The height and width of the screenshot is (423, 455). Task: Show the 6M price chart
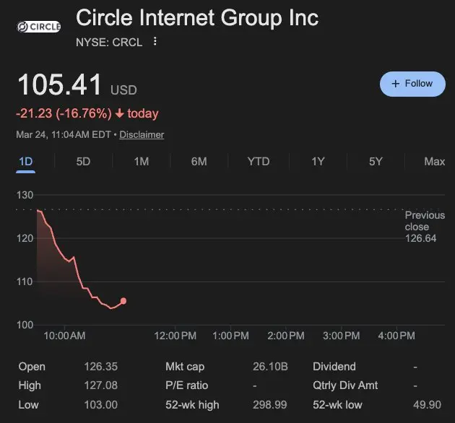[199, 162]
